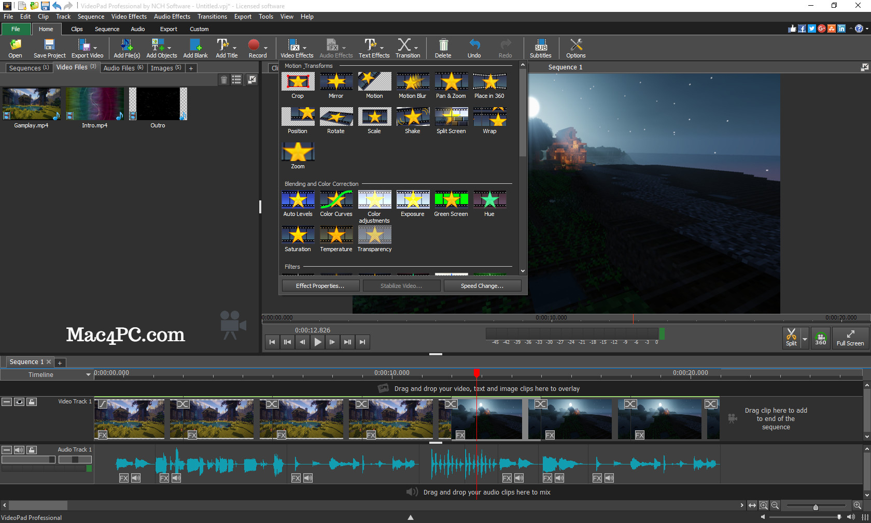The image size is (871, 523).
Task: Click the Save Project icon
Action: tap(50, 48)
